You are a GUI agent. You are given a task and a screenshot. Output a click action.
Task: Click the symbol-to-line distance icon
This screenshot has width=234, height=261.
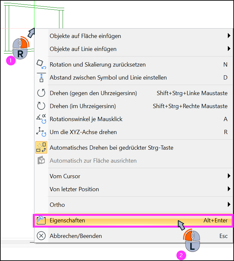(41, 77)
